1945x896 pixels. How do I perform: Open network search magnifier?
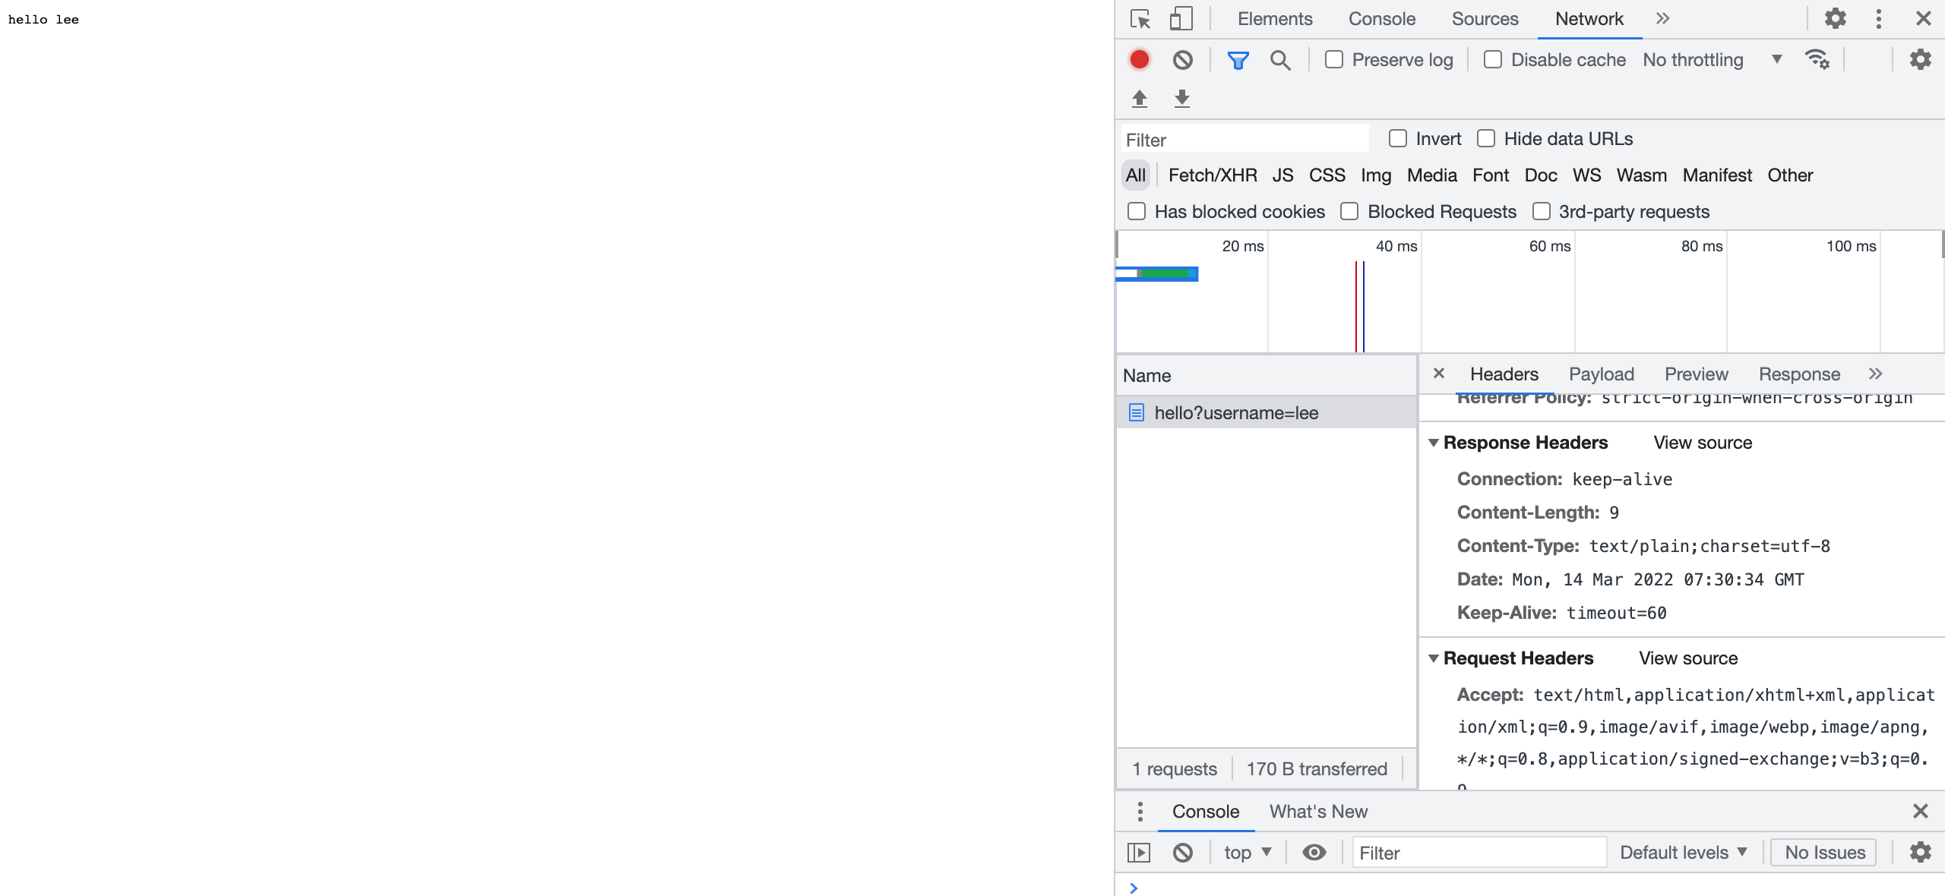pos(1280,60)
